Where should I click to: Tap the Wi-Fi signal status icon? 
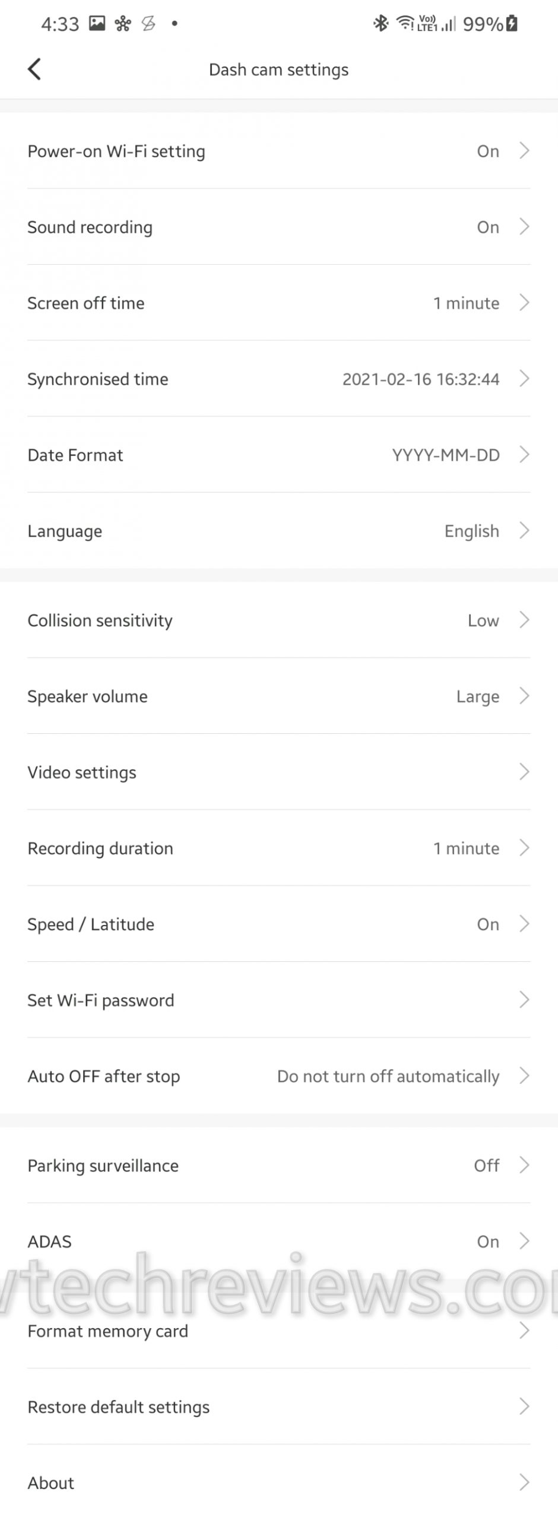tap(405, 24)
